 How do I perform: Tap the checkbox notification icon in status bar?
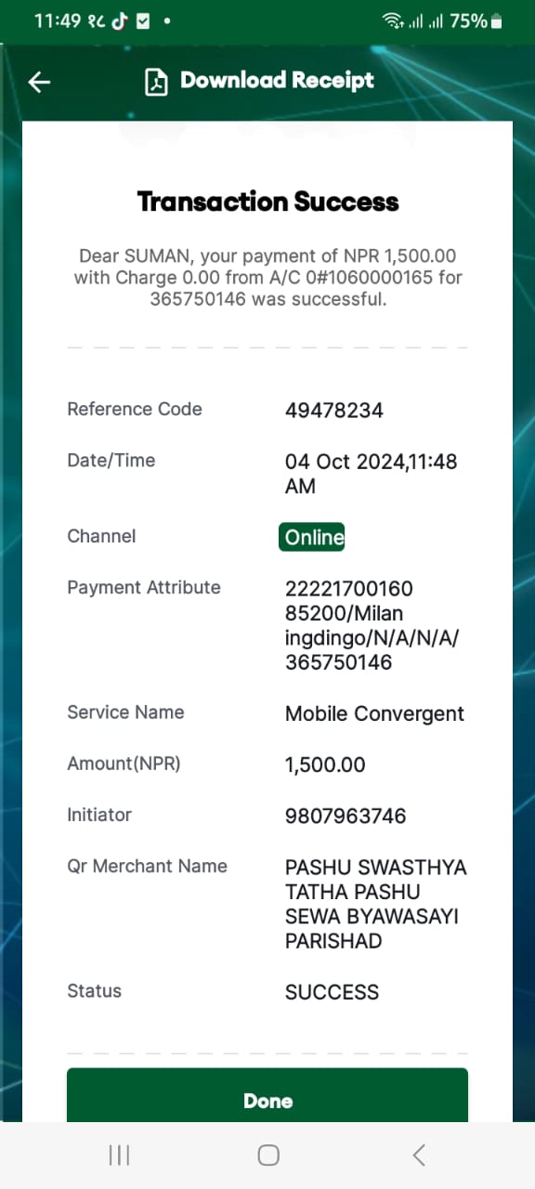[x=143, y=20]
